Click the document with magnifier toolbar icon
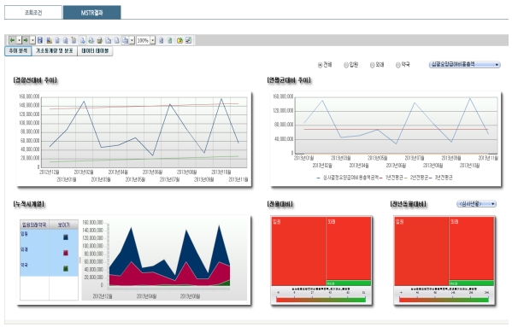This screenshot has width=512, height=327. point(65,40)
